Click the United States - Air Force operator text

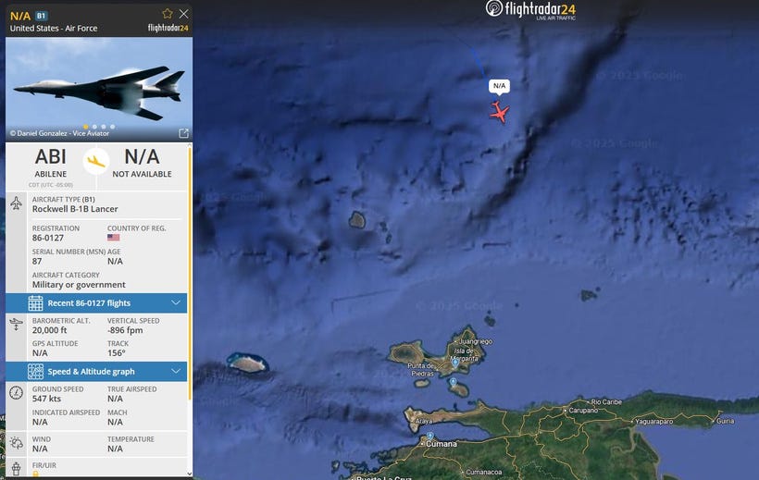pyautogui.click(x=54, y=29)
